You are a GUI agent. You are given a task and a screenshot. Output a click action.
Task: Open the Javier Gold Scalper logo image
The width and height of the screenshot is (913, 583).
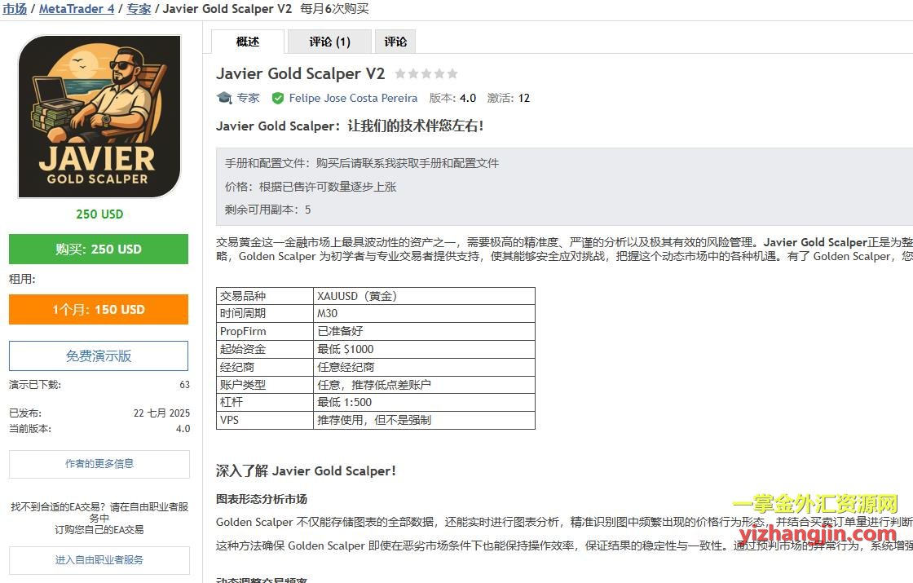[x=99, y=117]
